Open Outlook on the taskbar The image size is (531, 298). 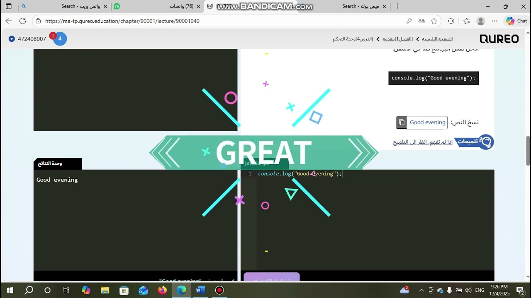tap(143, 290)
